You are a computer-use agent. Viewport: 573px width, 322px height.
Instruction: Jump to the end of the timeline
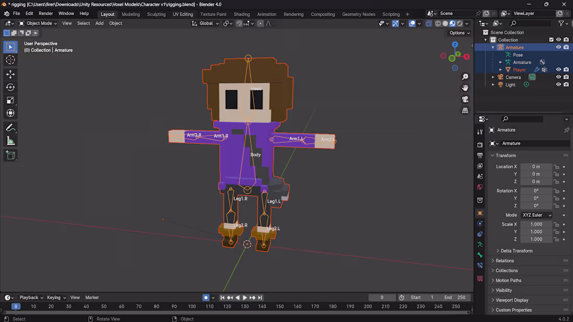[x=260, y=297]
